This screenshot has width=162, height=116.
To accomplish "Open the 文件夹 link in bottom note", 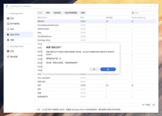I will point(62,110).
